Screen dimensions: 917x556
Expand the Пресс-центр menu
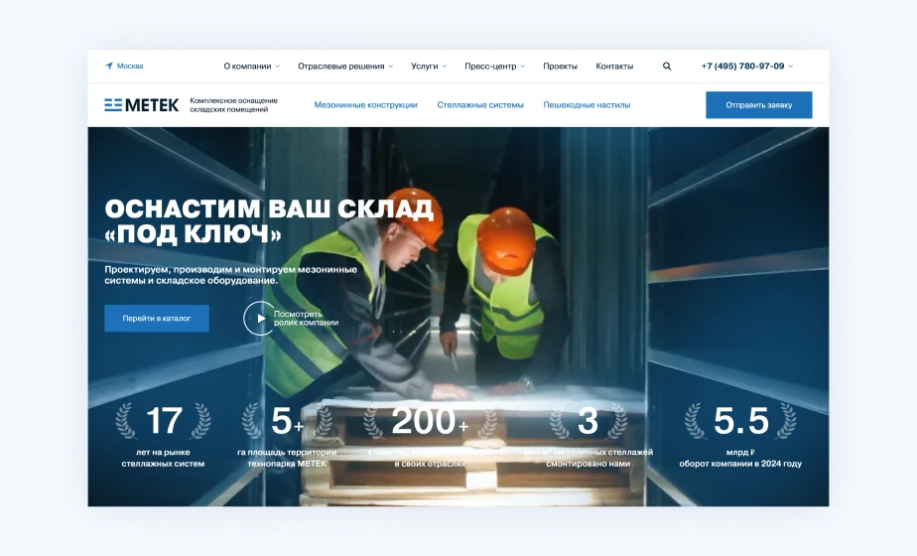click(x=494, y=67)
